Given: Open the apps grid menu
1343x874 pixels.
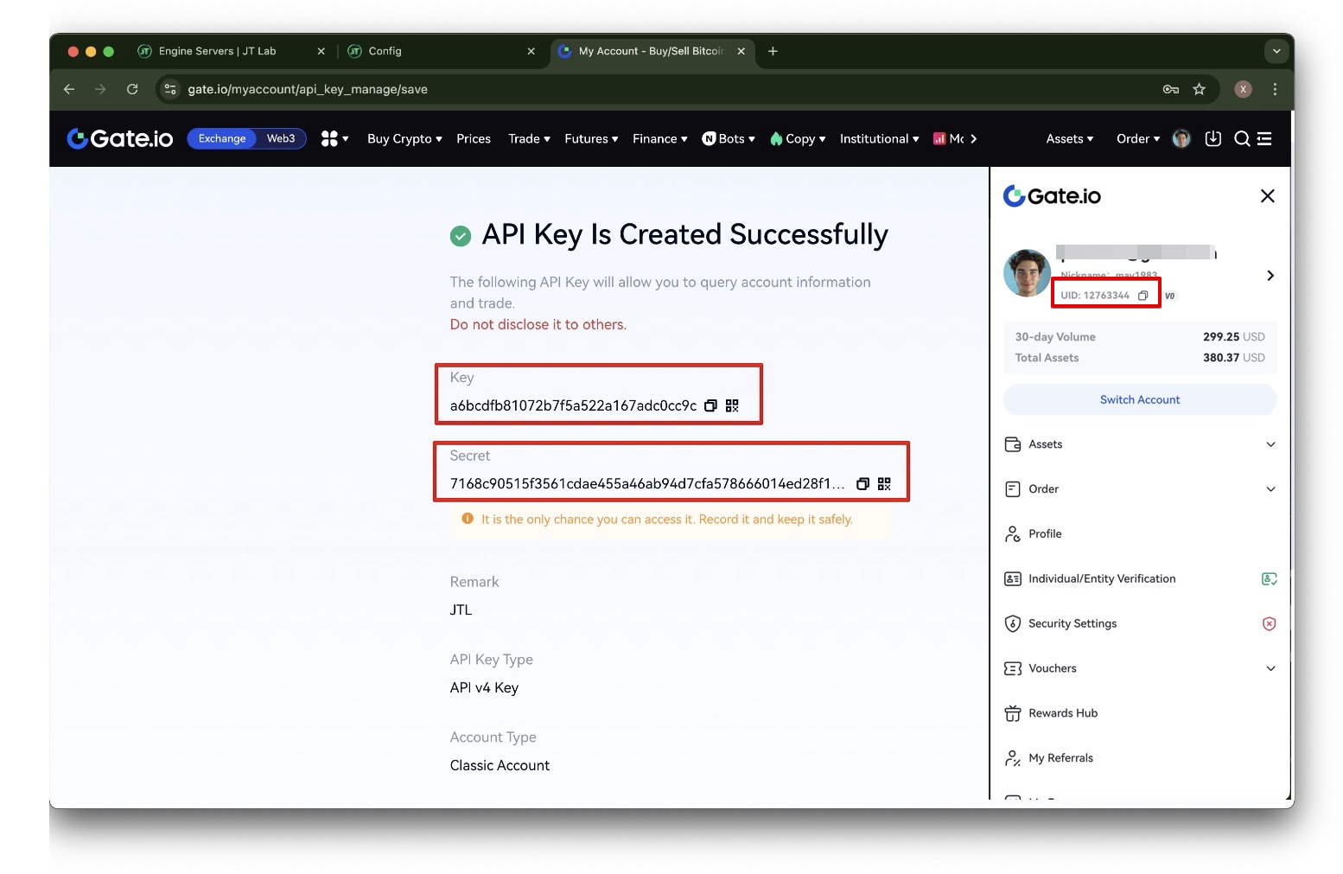Looking at the screenshot, I should click(334, 138).
